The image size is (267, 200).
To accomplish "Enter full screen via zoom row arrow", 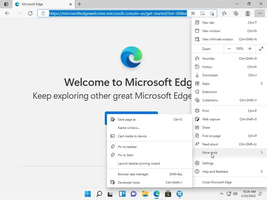I will [x=261, y=49].
